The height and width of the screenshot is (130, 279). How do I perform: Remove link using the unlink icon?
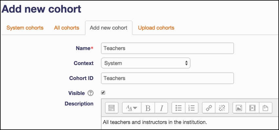tap(222, 108)
